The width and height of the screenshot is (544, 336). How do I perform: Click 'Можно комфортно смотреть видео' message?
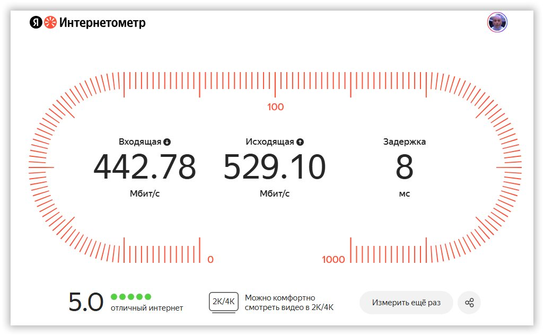click(289, 303)
